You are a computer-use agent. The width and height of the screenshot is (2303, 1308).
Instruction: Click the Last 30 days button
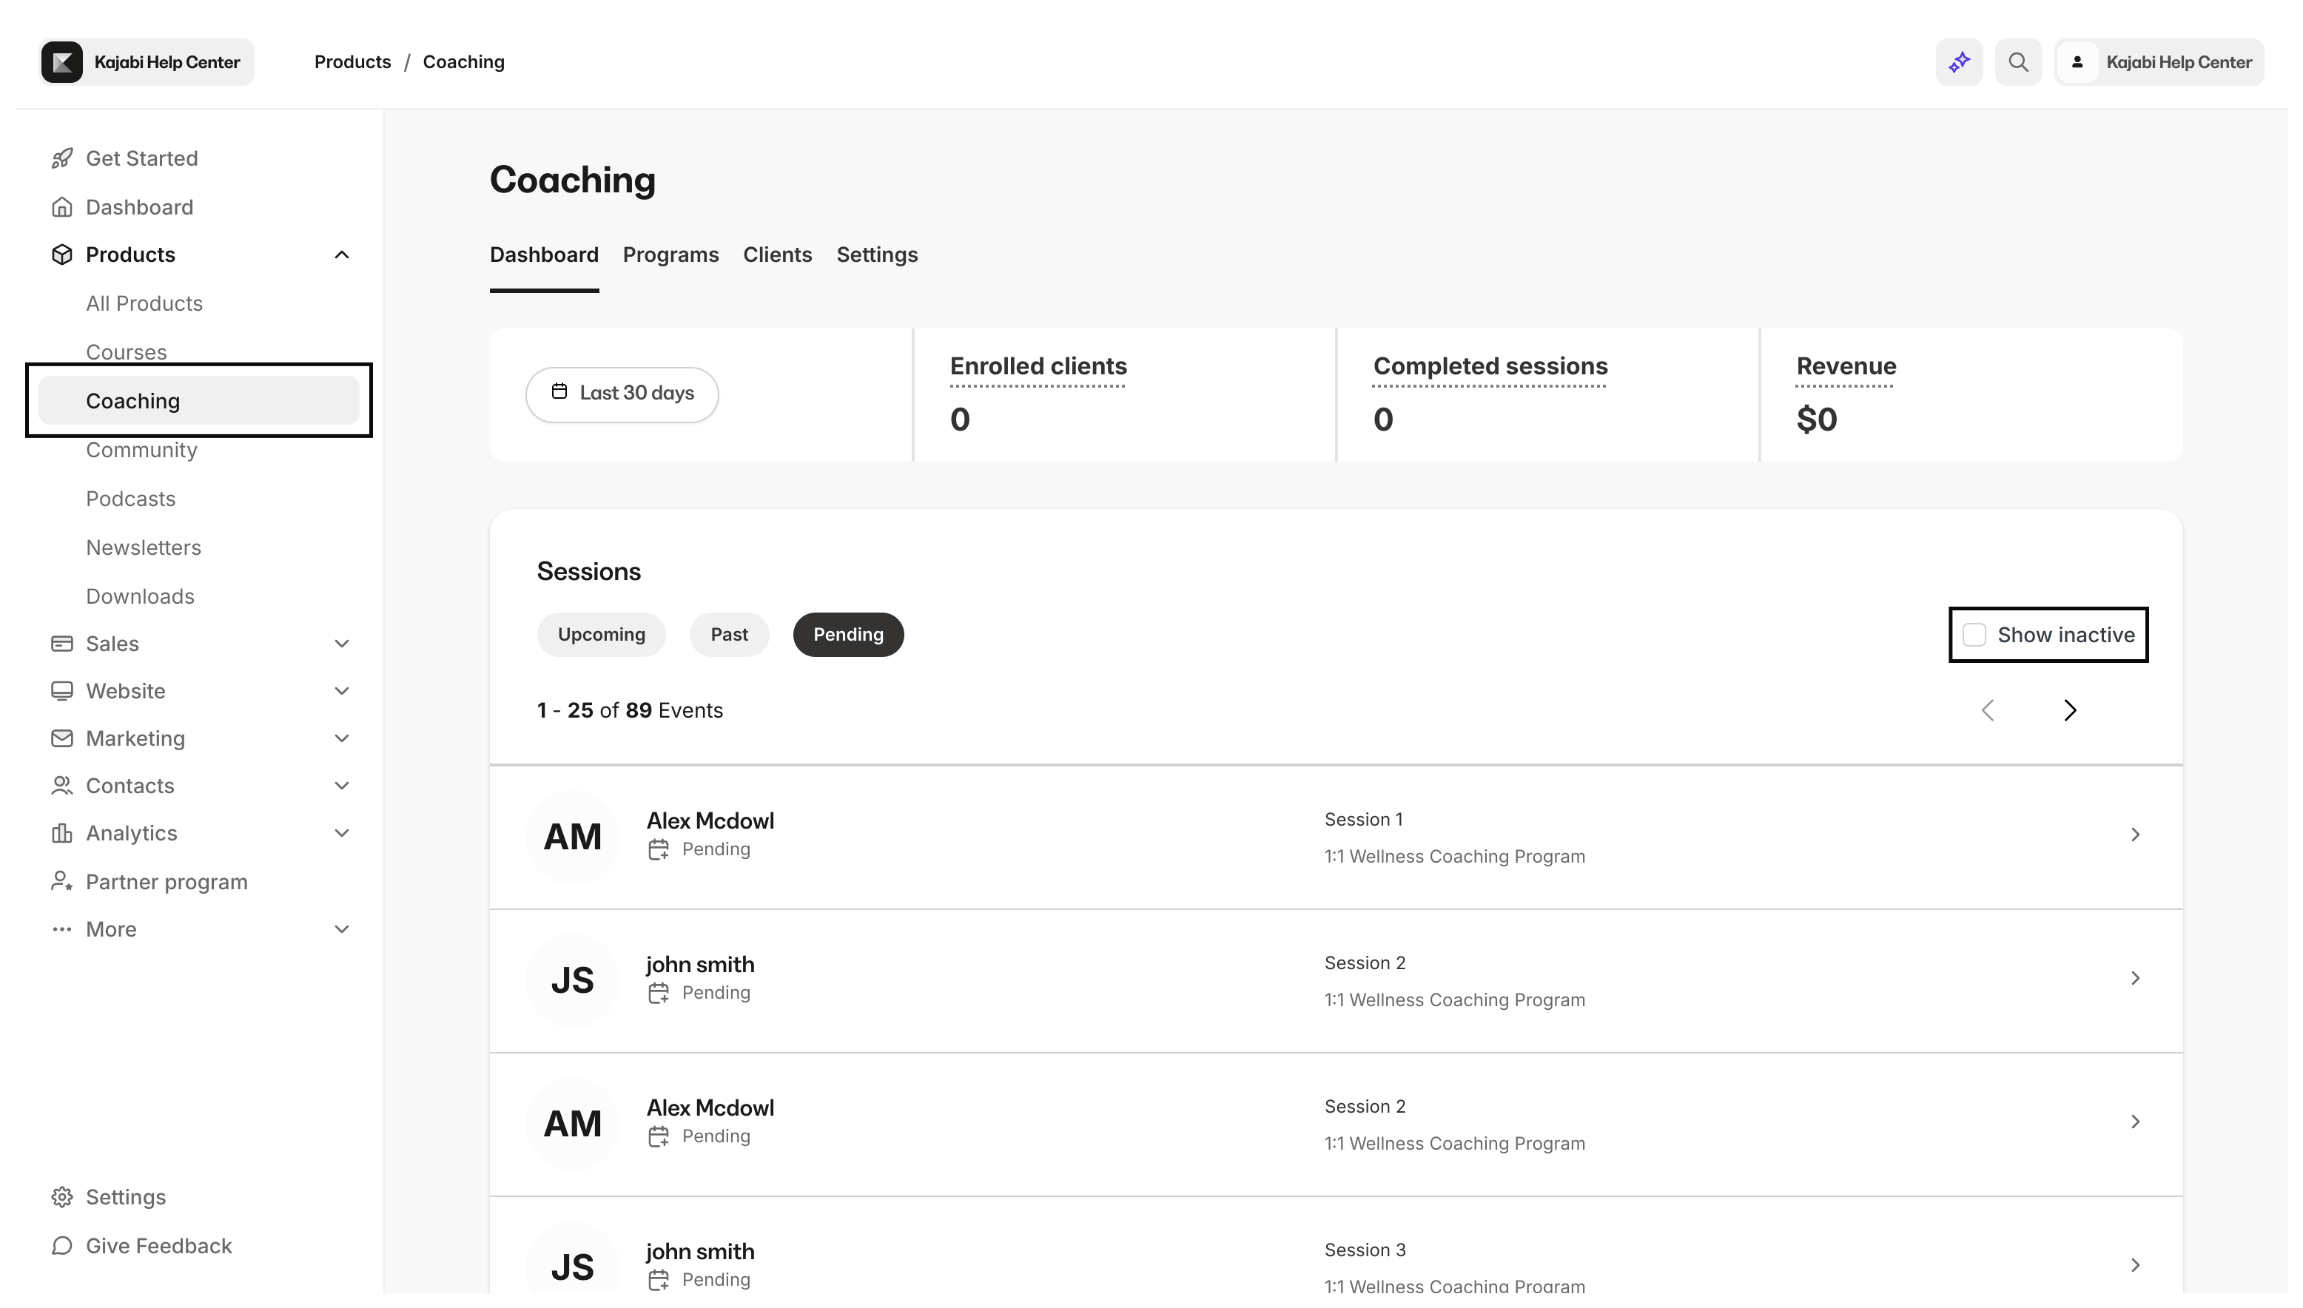[x=622, y=394]
